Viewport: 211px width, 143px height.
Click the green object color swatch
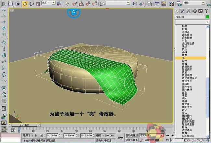pyautogui.click(x=207, y=17)
